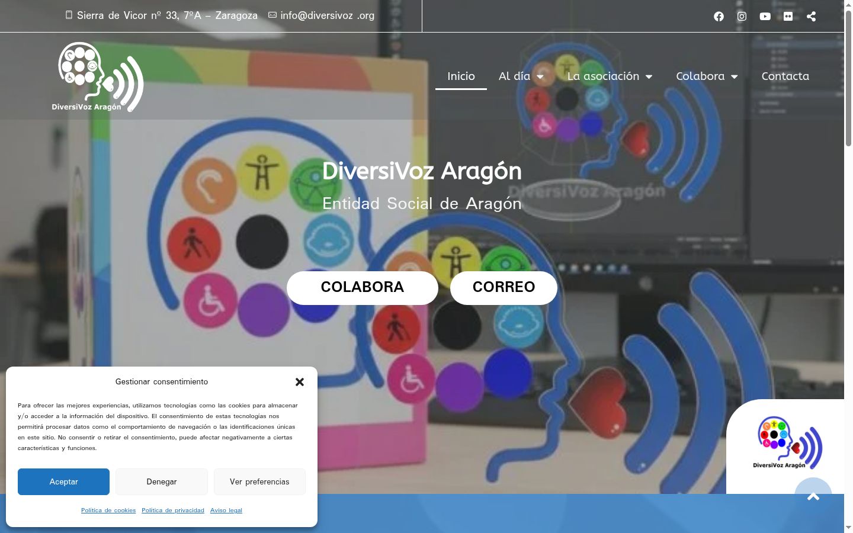Reject cookies with the Denegar button
The width and height of the screenshot is (853, 533).
tap(162, 481)
